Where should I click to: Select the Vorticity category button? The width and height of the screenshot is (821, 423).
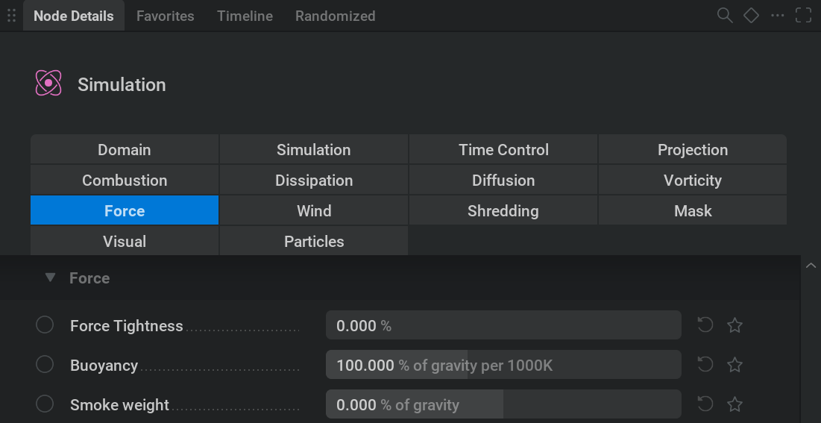point(692,181)
